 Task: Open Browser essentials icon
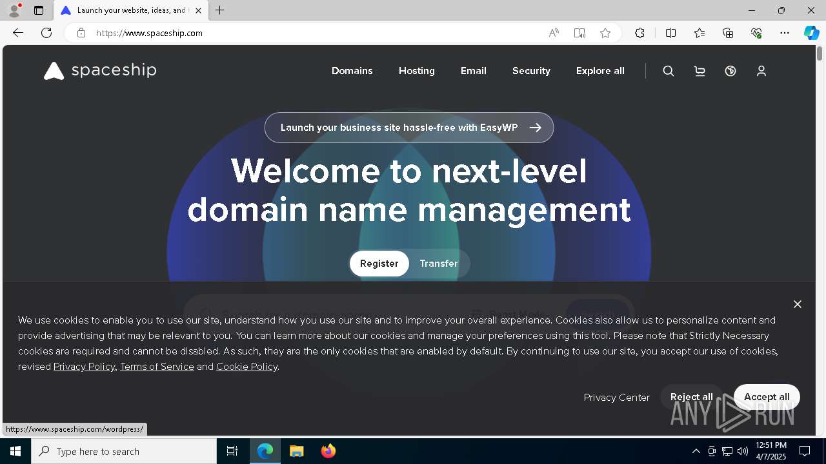click(756, 33)
